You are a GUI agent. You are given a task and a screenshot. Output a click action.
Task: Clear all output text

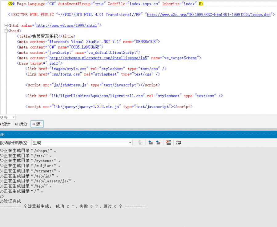(x=169, y=143)
